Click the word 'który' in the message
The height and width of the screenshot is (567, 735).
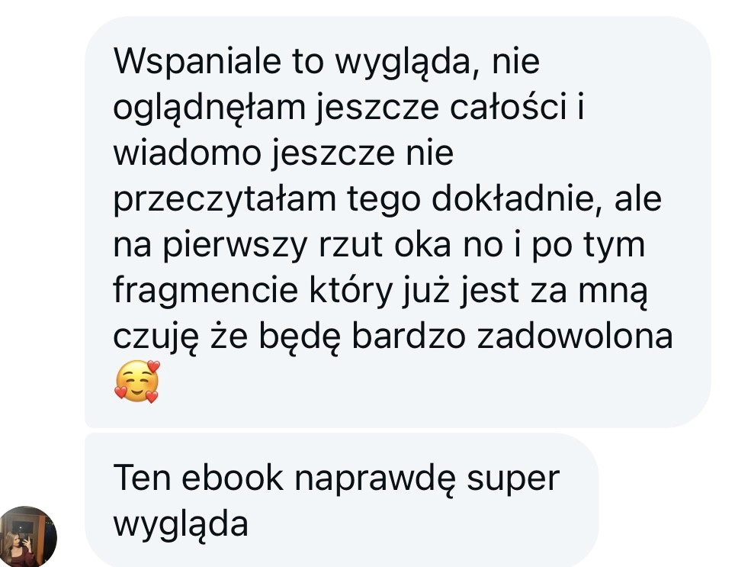pos(350,292)
